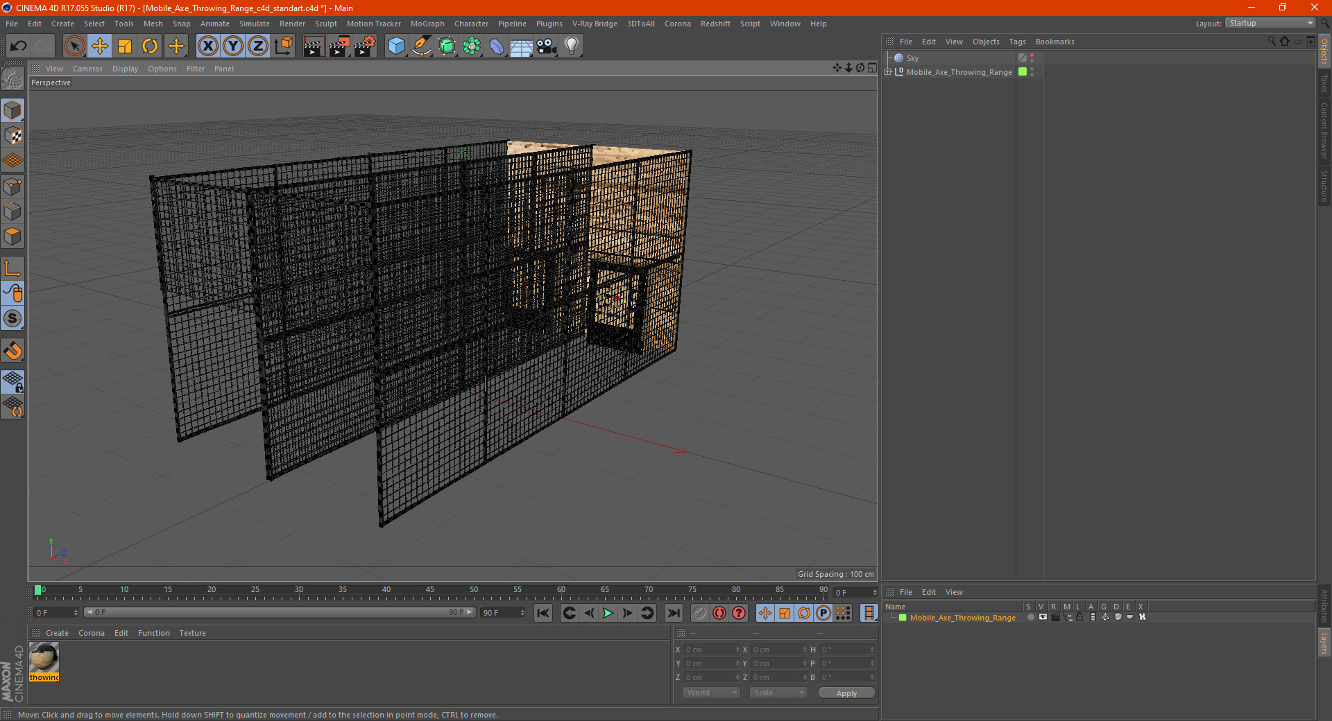Screen dimensions: 1332x721
Task: Click the viewport maximize toggle icon
Action: pos(872,68)
